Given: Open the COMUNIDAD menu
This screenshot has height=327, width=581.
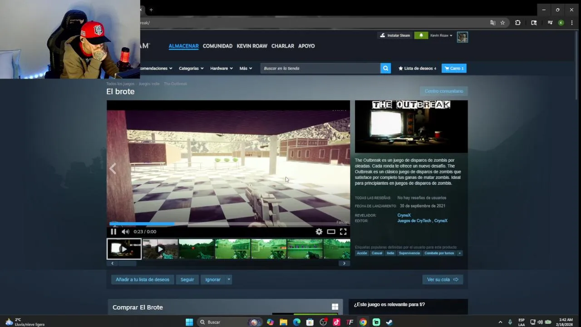Looking at the screenshot, I should (x=217, y=46).
